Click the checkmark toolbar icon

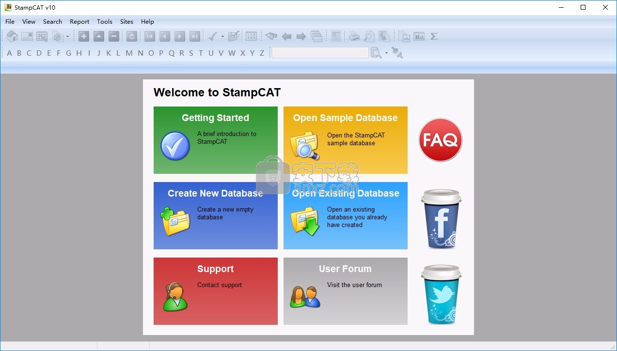point(213,36)
